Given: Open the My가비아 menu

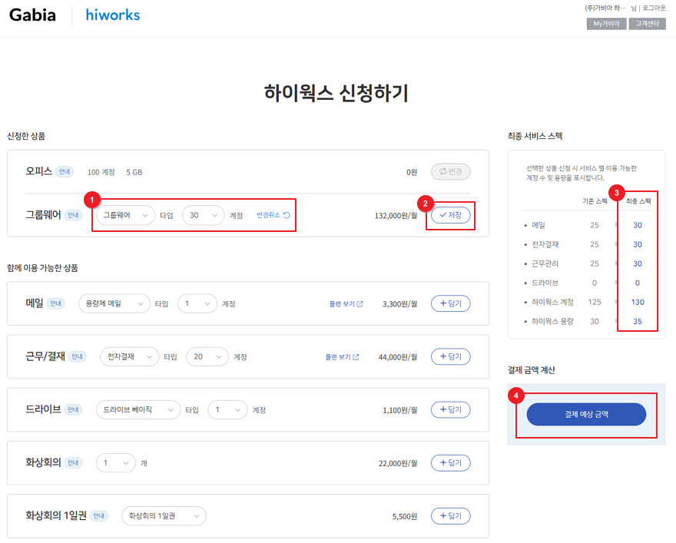Looking at the screenshot, I should click(605, 24).
